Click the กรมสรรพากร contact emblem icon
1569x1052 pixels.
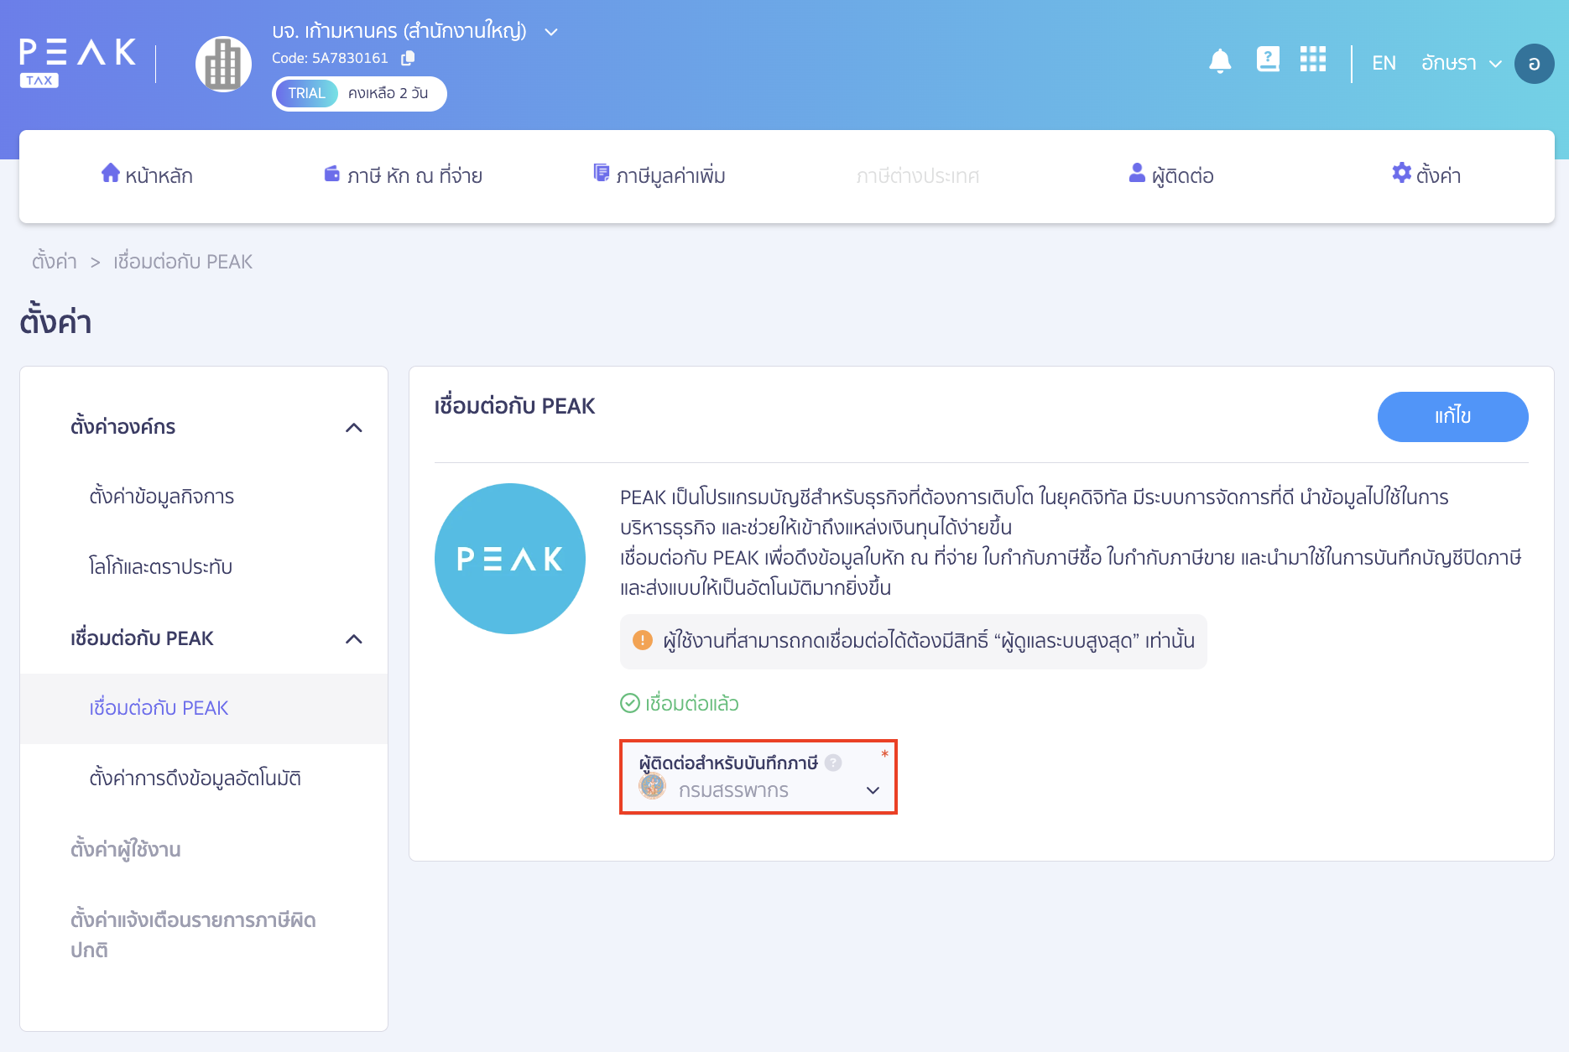653,786
